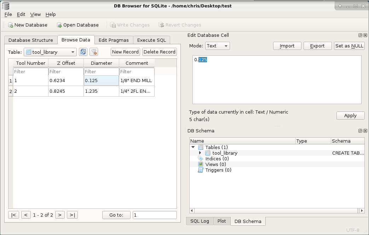Go to the next page of records
The height and width of the screenshot is (235, 369).
[x=60, y=215]
